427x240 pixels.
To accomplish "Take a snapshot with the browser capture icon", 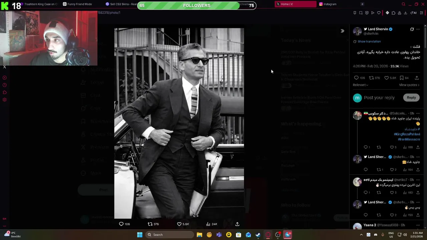I will 361,13.
